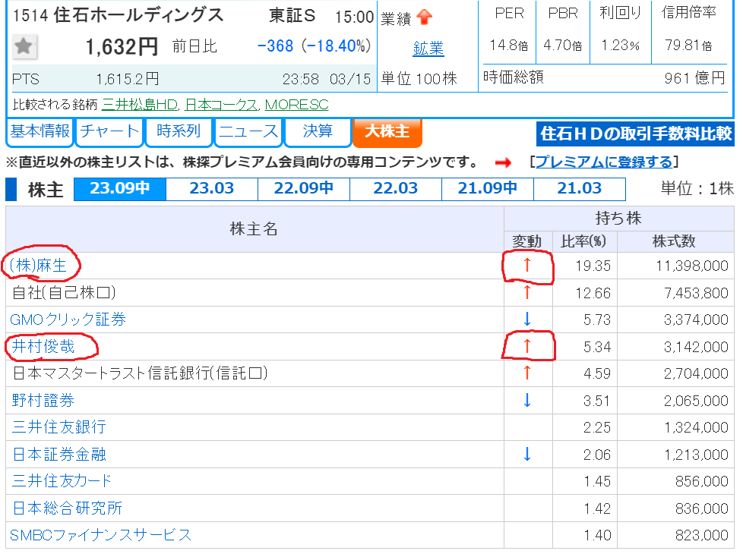Click the down arrow in the 野村證券 row

coord(527,400)
